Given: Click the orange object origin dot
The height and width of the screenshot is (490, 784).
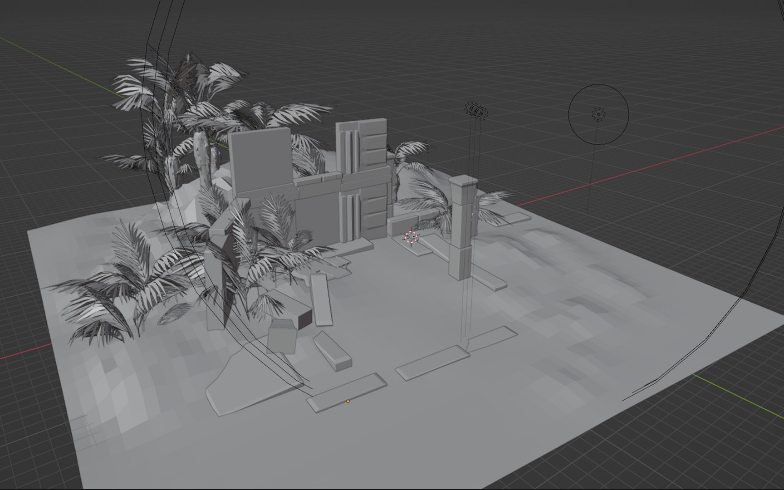Looking at the screenshot, I should coord(348,401).
